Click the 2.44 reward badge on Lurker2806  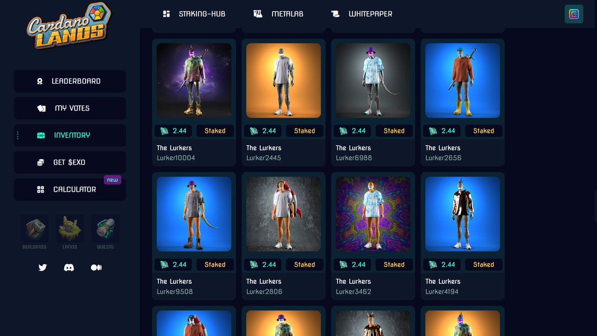[263, 265]
